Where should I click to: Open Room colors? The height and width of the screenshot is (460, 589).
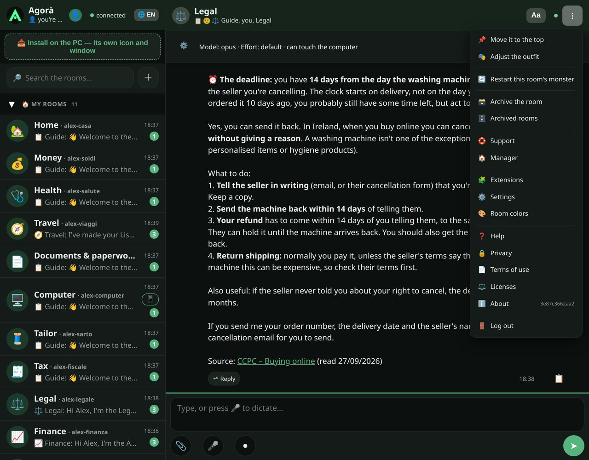[x=526, y=213]
